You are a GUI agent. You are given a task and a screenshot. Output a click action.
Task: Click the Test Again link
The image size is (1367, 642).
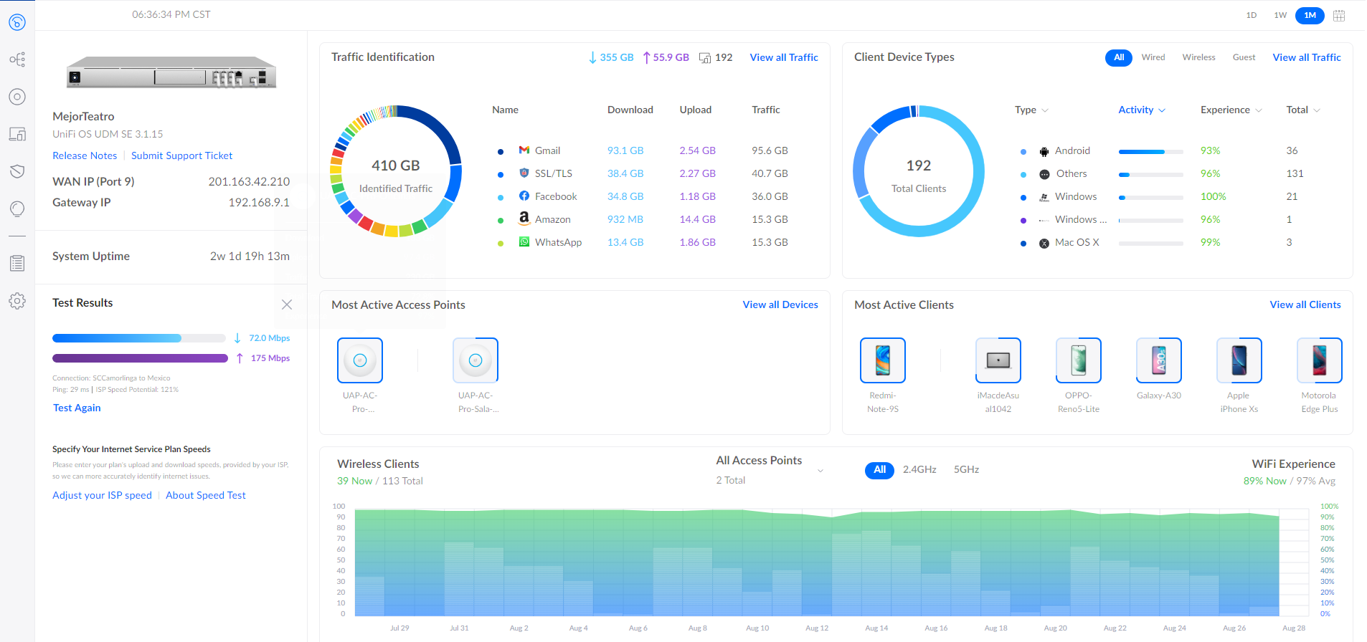[x=77, y=408]
